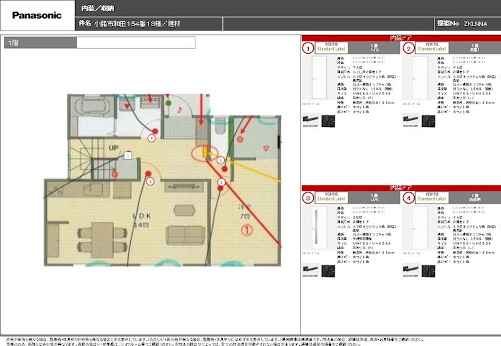Click the circled number 1 in door card 1

click(308, 49)
